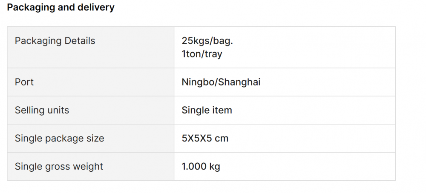426x193 pixels.
Task: Click the "kg" unit text
Action: pos(215,166)
